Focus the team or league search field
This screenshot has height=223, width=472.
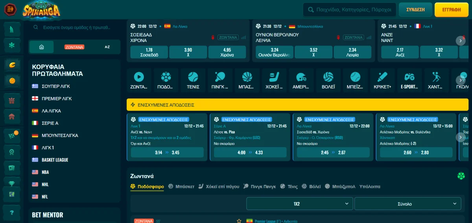(x=74, y=27)
